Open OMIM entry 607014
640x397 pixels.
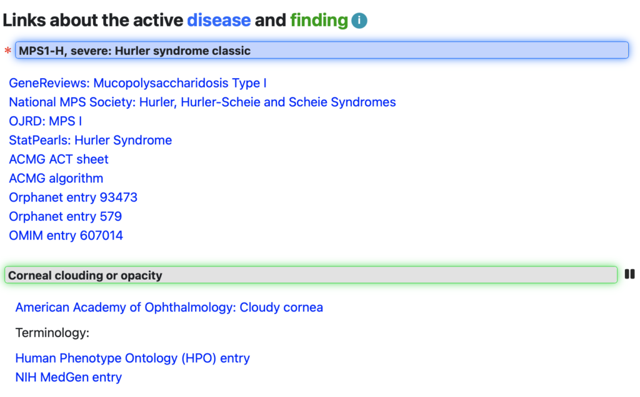click(66, 235)
